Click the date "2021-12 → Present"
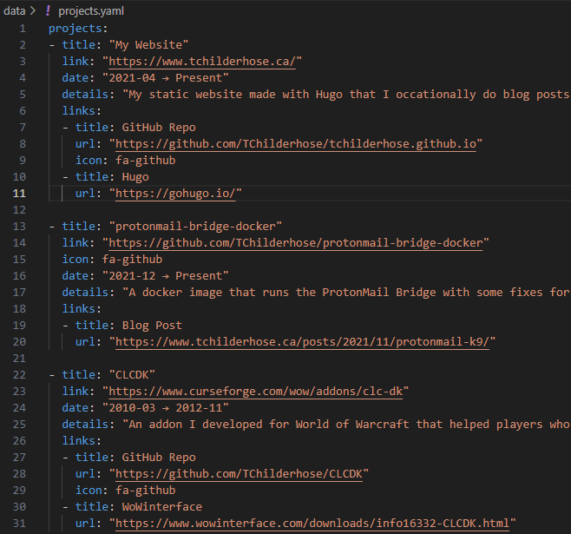571x534 pixels. click(x=166, y=276)
